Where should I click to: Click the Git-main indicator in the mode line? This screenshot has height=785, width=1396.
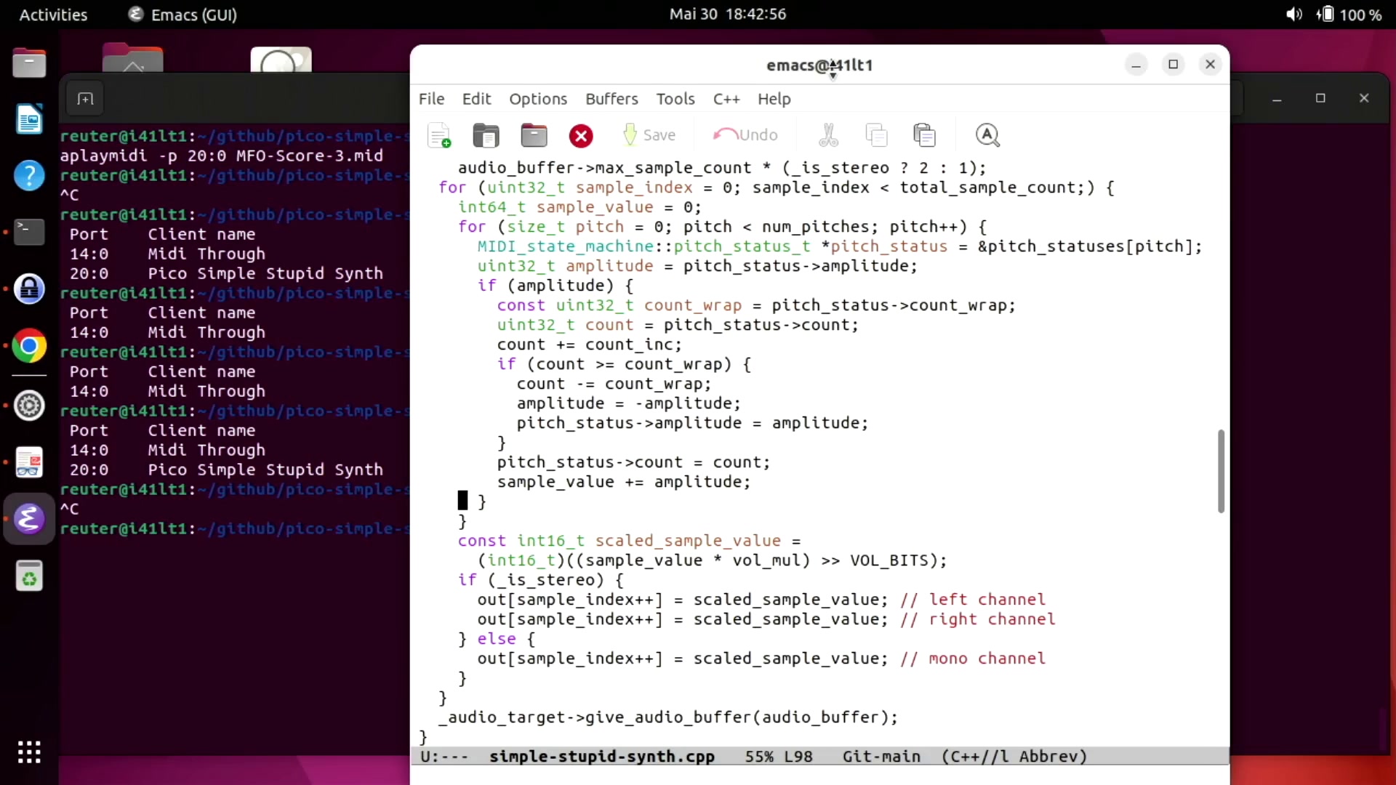881,757
